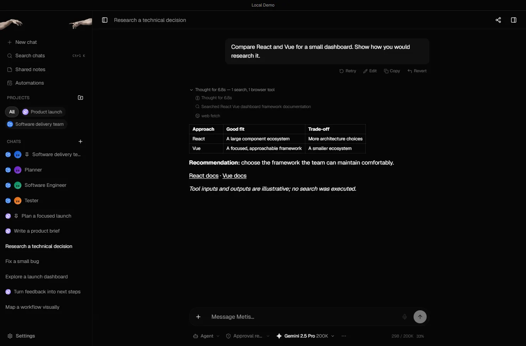Screen dimensions: 526x346
Task: Open the Vue docs link
Action: point(235,176)
